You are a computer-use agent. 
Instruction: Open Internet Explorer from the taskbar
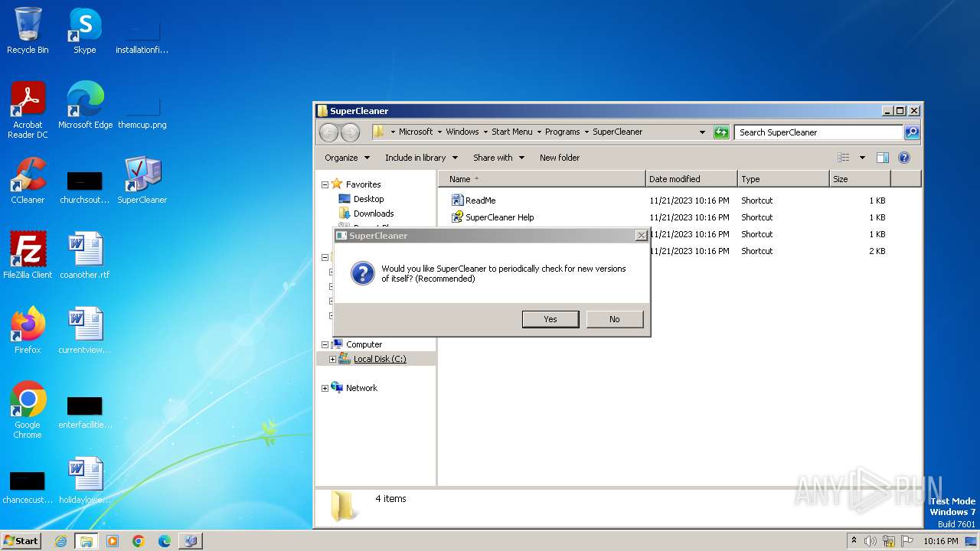coord(60,541)
